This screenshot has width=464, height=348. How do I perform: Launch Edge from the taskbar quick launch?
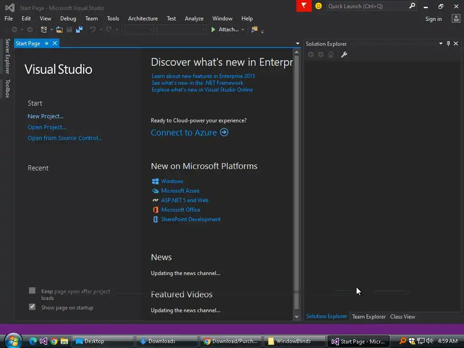pos(33,341)
